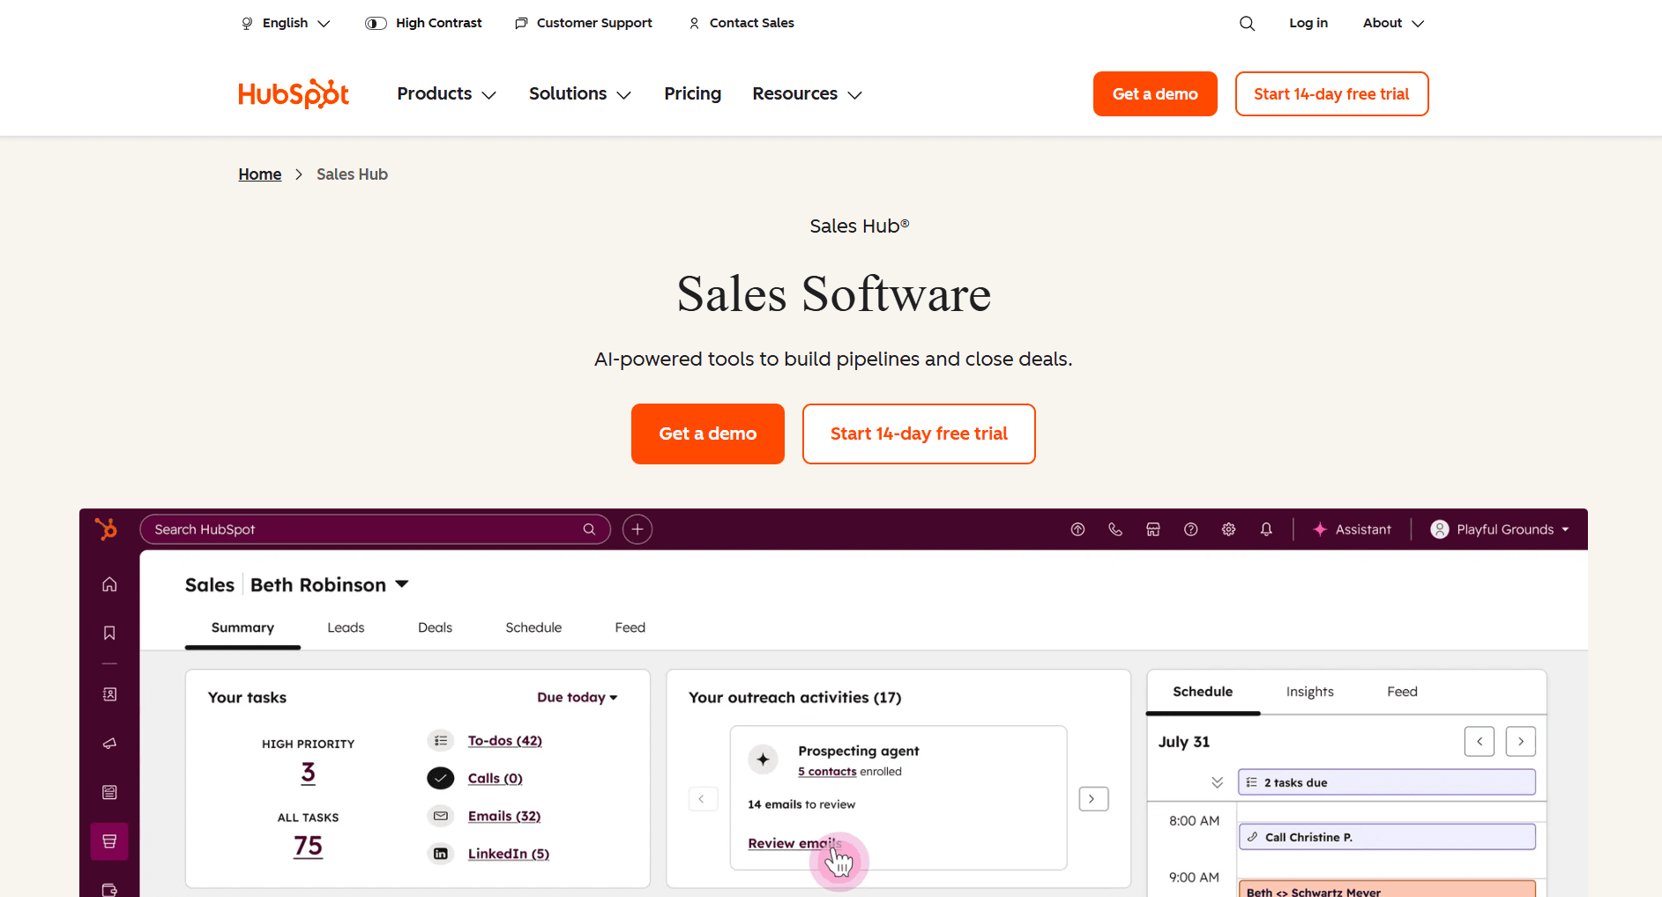Viewport: 1662px width, 897px height.
Task: Open the Insights tab in right panel
Action: coord(1309,692)
